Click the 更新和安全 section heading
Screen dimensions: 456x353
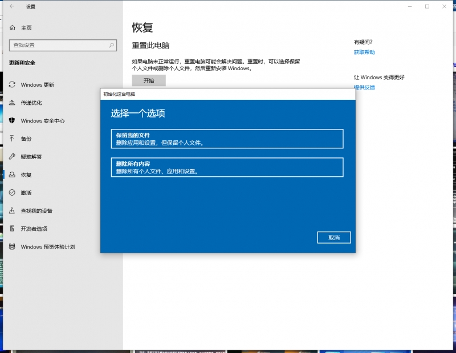pos(22,63)
